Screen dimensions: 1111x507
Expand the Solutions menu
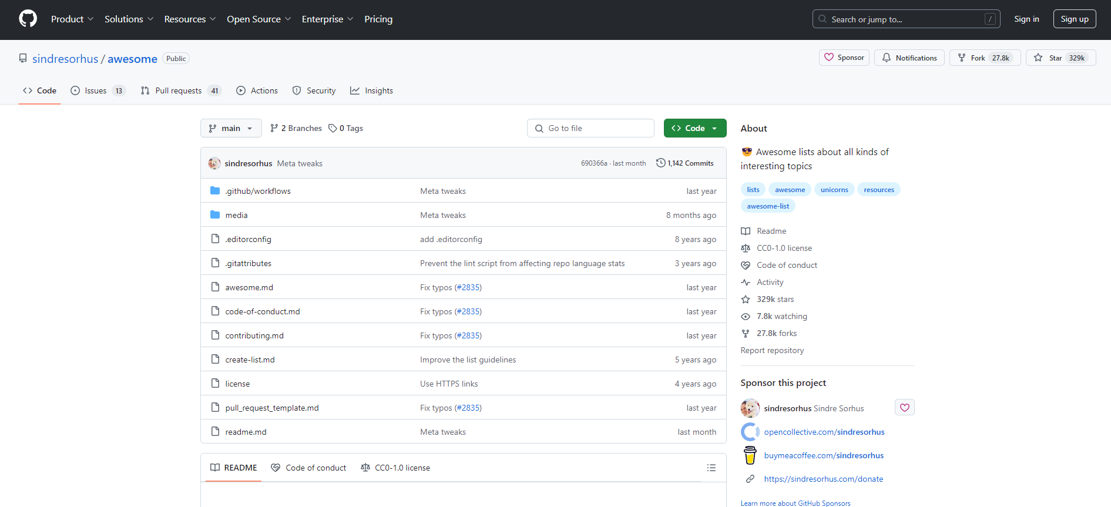tap(129, 19)
